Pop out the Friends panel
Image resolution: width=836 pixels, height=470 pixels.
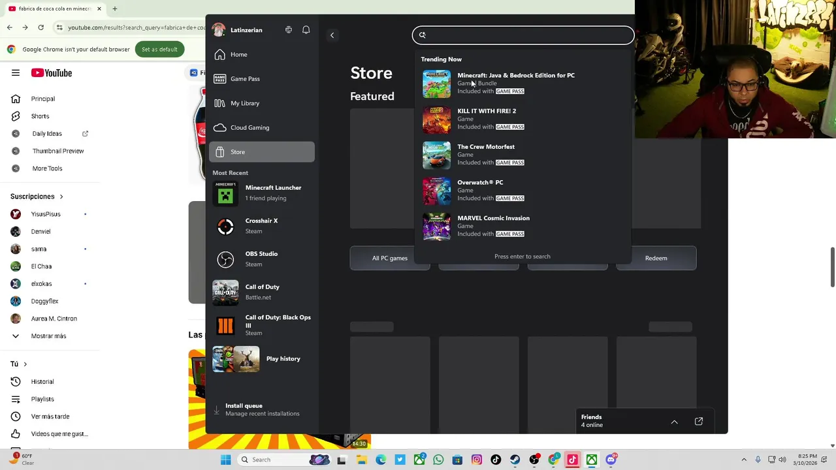tap(699, 422)
